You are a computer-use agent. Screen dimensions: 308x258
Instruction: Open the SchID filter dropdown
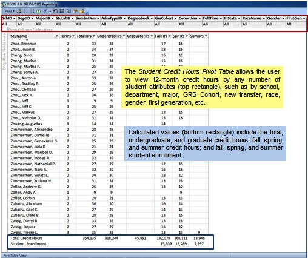tap(14, 18)
